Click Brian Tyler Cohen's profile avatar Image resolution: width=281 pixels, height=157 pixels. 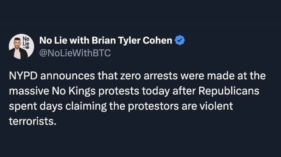pos(21,47)
